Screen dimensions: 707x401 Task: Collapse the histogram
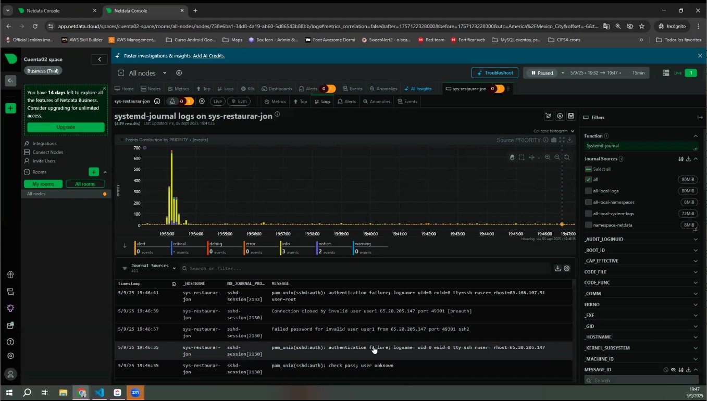pyautogui.click(x=554, y=131)
